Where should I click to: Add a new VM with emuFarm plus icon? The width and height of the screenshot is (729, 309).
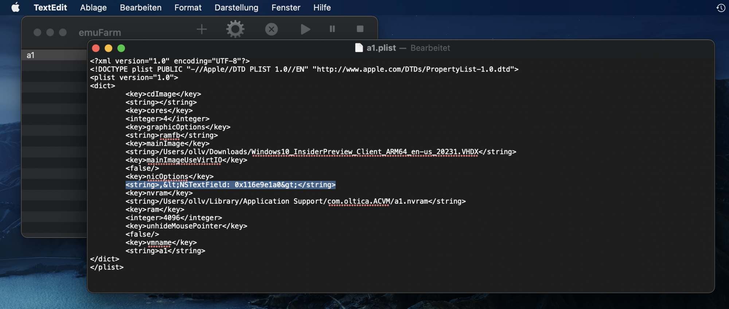(x=202, y=29)
